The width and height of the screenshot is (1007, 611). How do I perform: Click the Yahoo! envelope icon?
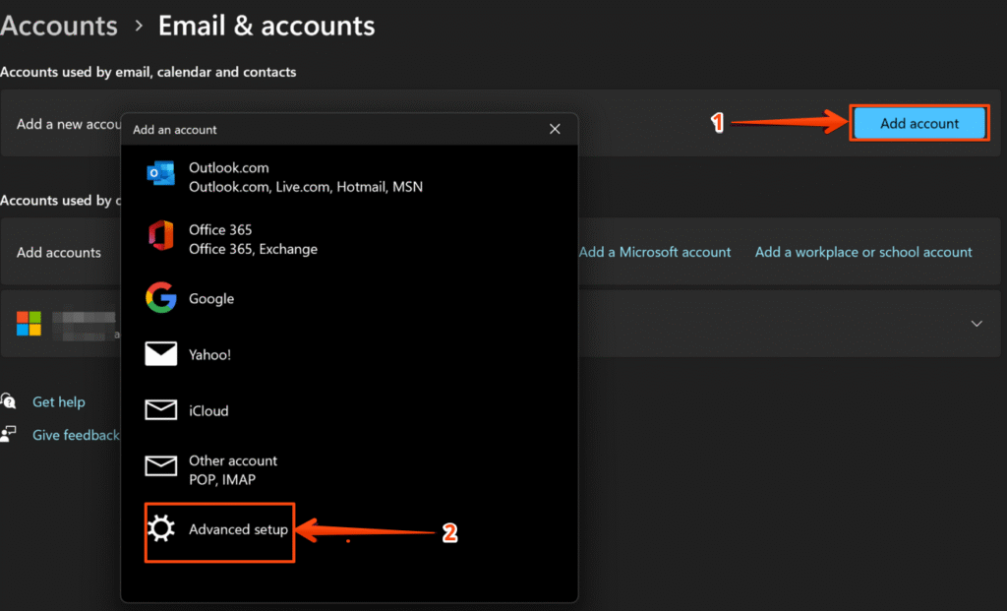coord(160,353)
